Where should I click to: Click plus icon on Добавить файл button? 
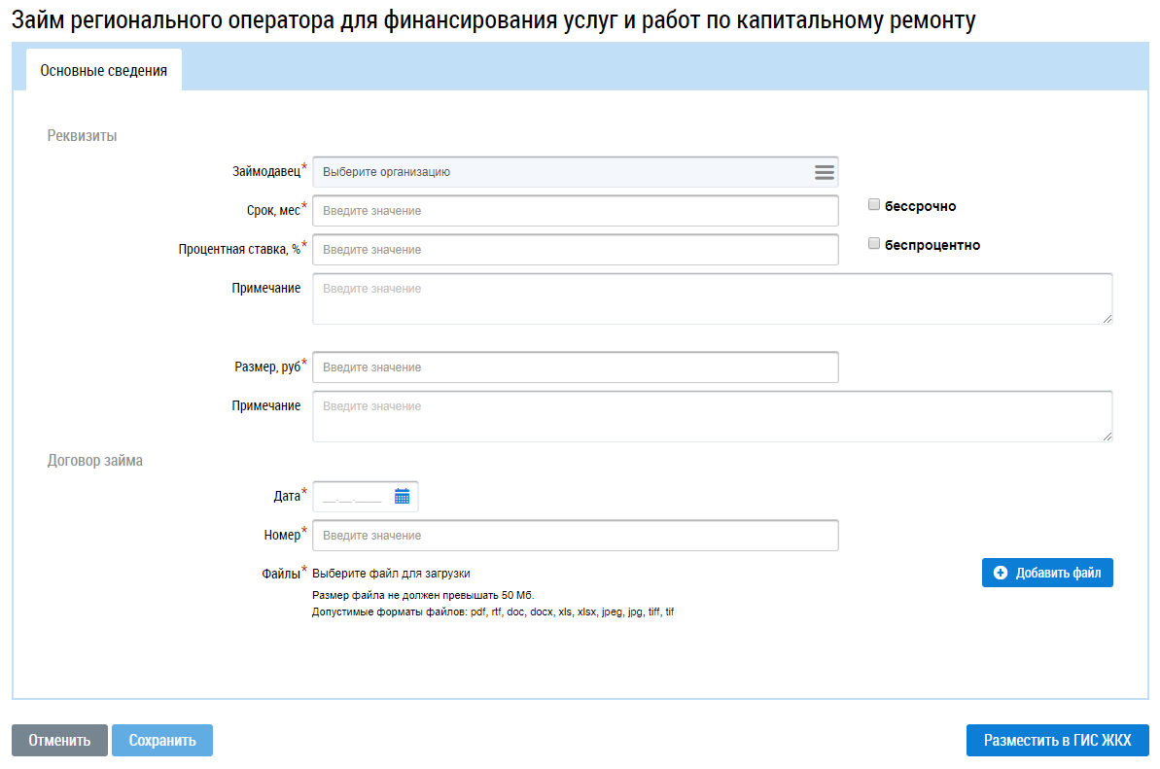tap(1001, 574)
